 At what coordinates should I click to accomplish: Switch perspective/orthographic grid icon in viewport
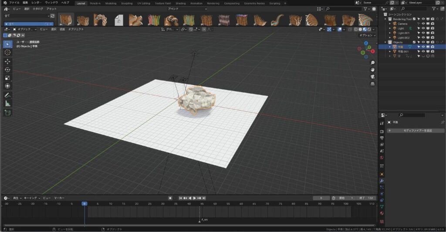click(373, 84)
